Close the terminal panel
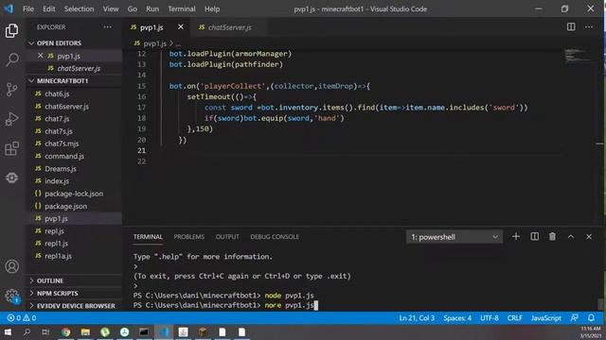 coord(589,237)
